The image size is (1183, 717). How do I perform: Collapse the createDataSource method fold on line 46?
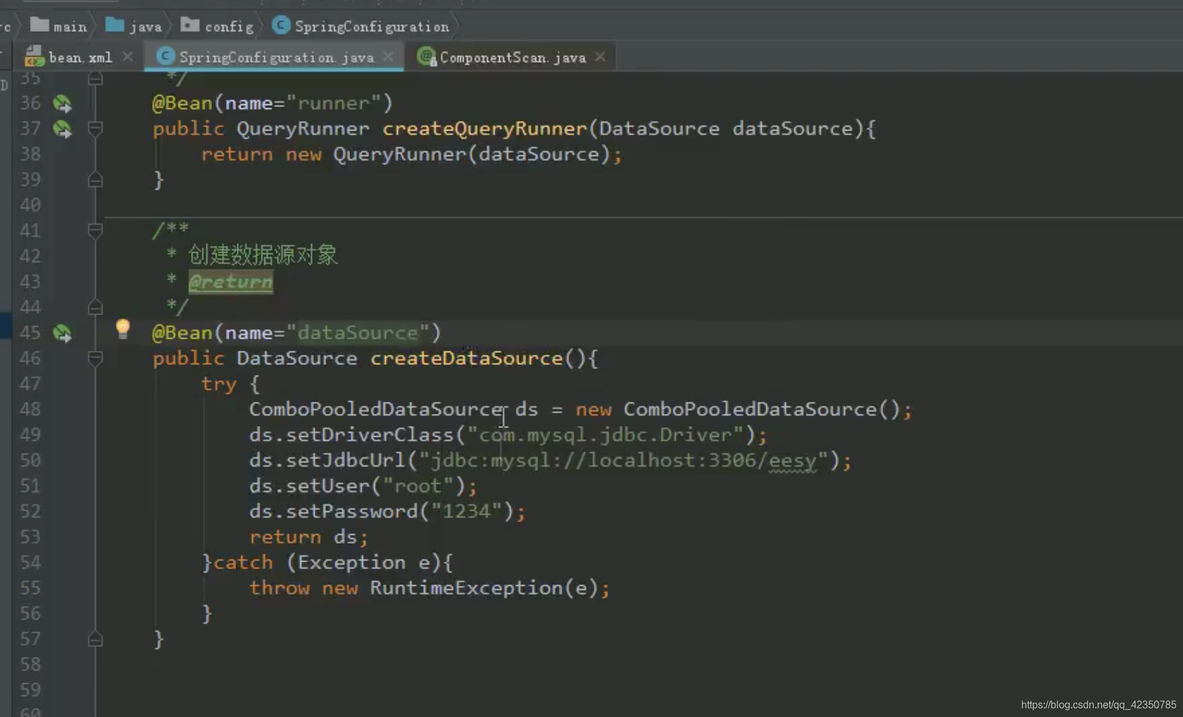click(x=96, y=358)
